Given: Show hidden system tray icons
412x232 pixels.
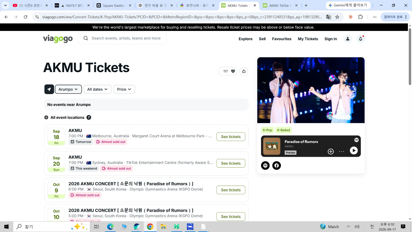Looking at the screenshot, I should [348, 227].
